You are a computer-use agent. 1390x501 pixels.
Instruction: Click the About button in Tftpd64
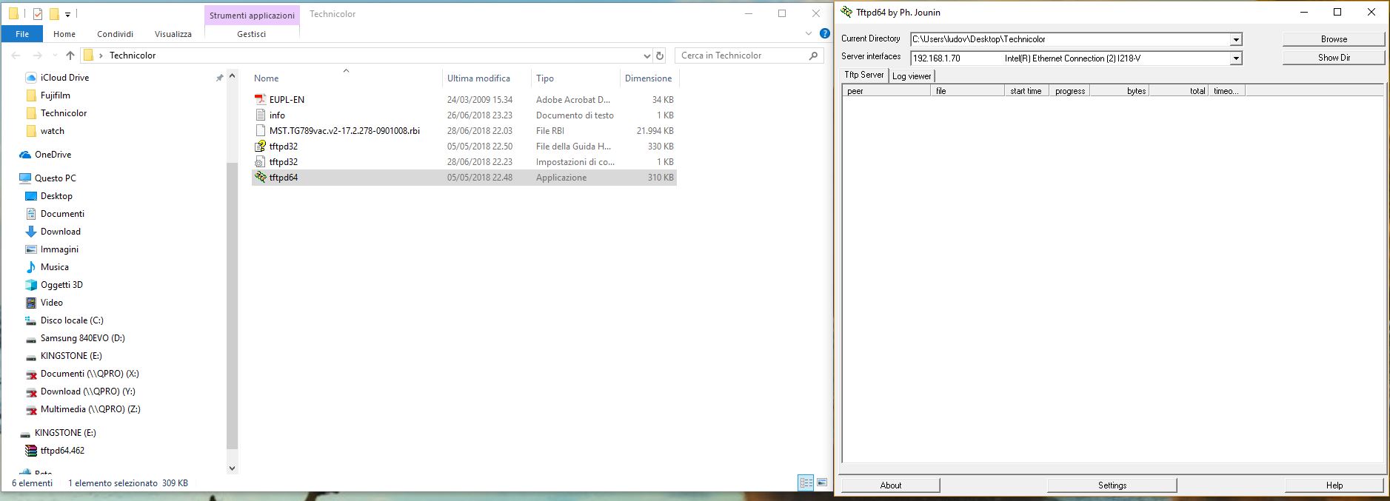[891, 485]
